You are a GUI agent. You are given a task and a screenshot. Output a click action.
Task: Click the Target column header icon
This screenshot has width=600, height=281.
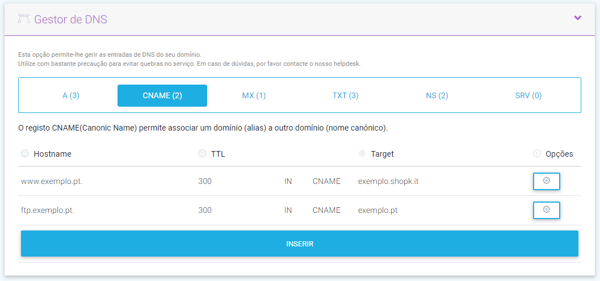362,154
